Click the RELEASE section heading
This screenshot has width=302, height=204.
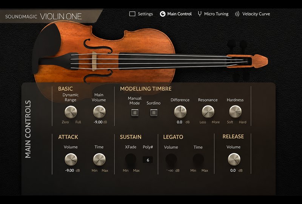point(233,137)
